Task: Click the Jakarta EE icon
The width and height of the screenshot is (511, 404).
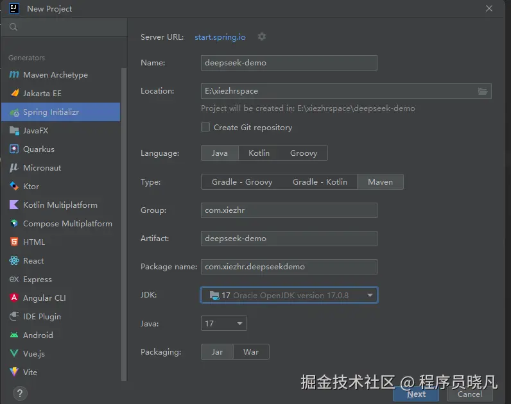Action: [x=15, y=93]
